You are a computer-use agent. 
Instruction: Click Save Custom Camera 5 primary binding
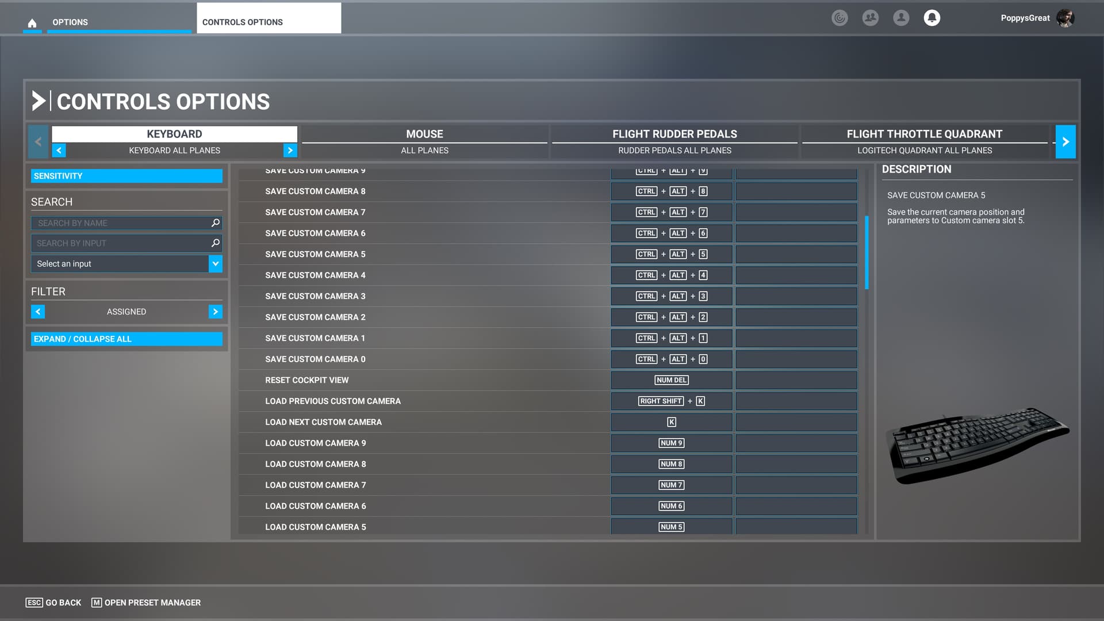tap(671, 254)
